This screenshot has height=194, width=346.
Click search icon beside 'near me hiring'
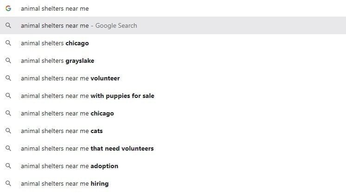(x=8, y=183)
